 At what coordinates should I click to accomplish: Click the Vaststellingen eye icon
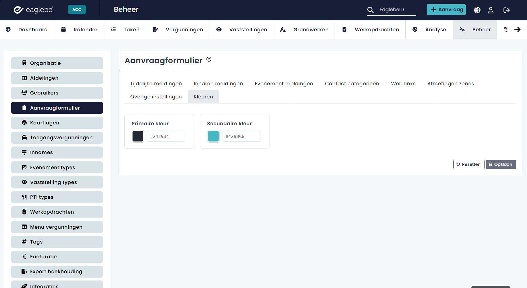point(219,29)
